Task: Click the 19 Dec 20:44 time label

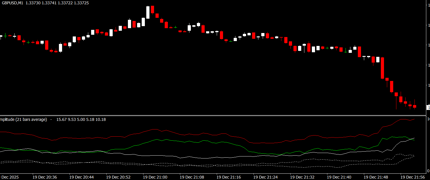Action: [81, 177]
